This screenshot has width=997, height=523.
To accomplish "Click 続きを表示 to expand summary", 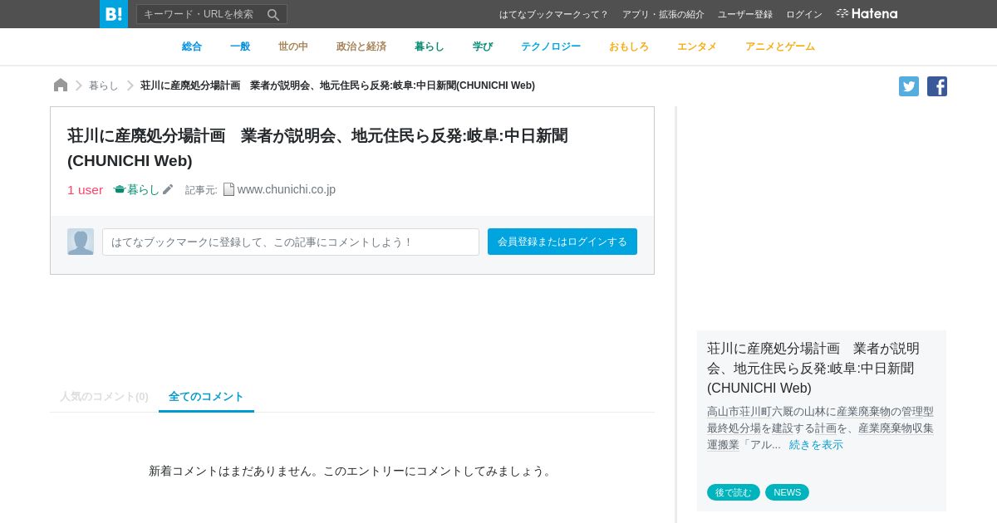I will pyautogui.click(x=816, y=445).
